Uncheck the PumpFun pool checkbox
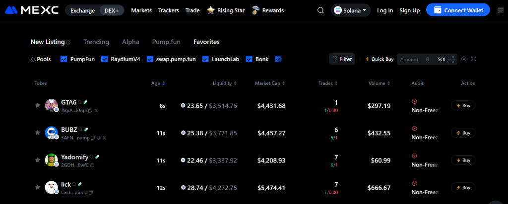 pyautogui.click(x=64, y=59)
